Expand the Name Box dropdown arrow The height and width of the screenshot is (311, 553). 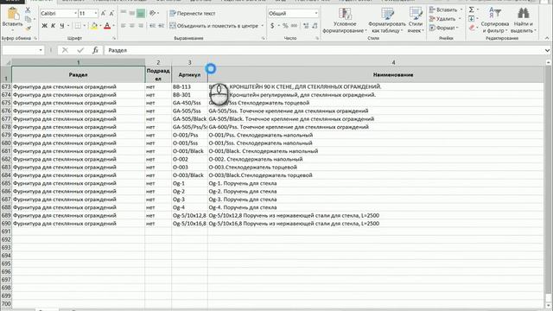tap(41, 50)
